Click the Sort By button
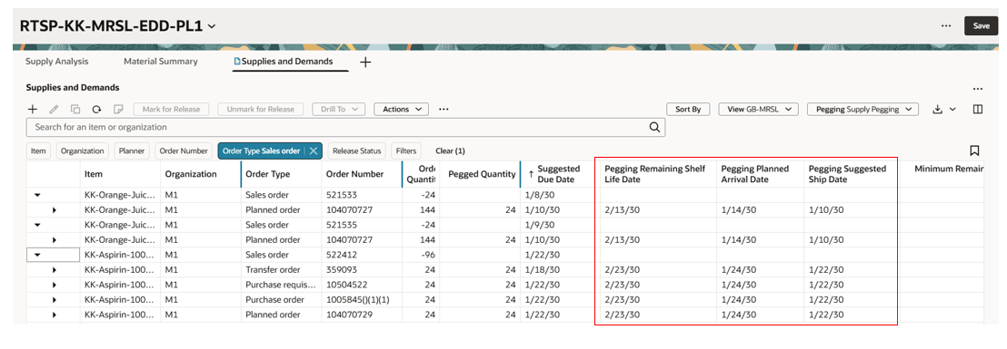 [x=688, y=109]
